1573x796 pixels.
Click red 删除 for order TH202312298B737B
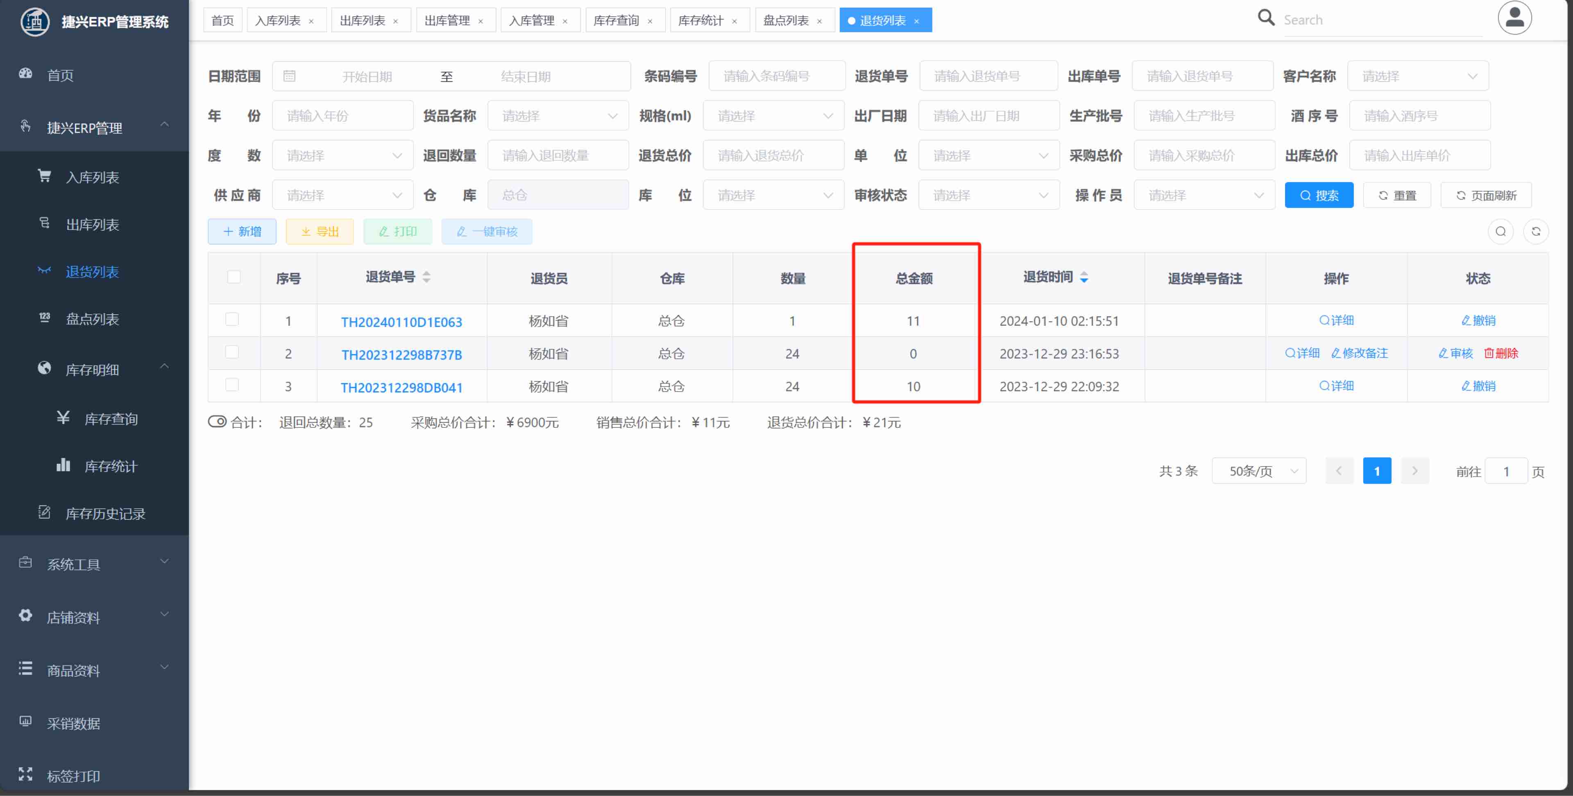(x=1501, y=353)
